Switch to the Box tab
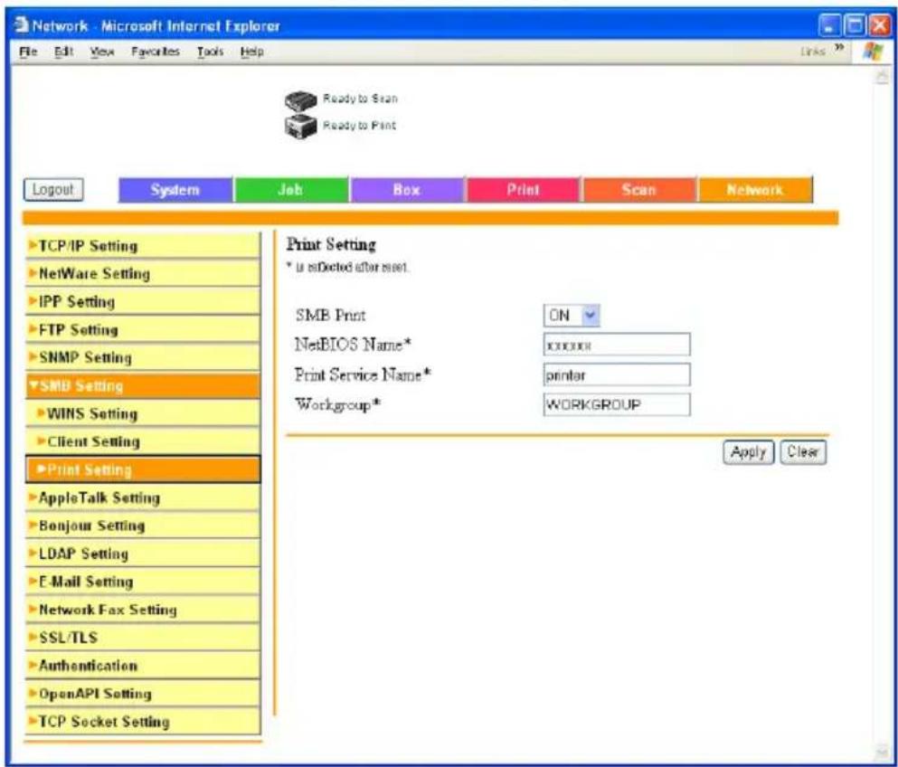Viewport: 898px width, 767px height. (x=407, y=190)
